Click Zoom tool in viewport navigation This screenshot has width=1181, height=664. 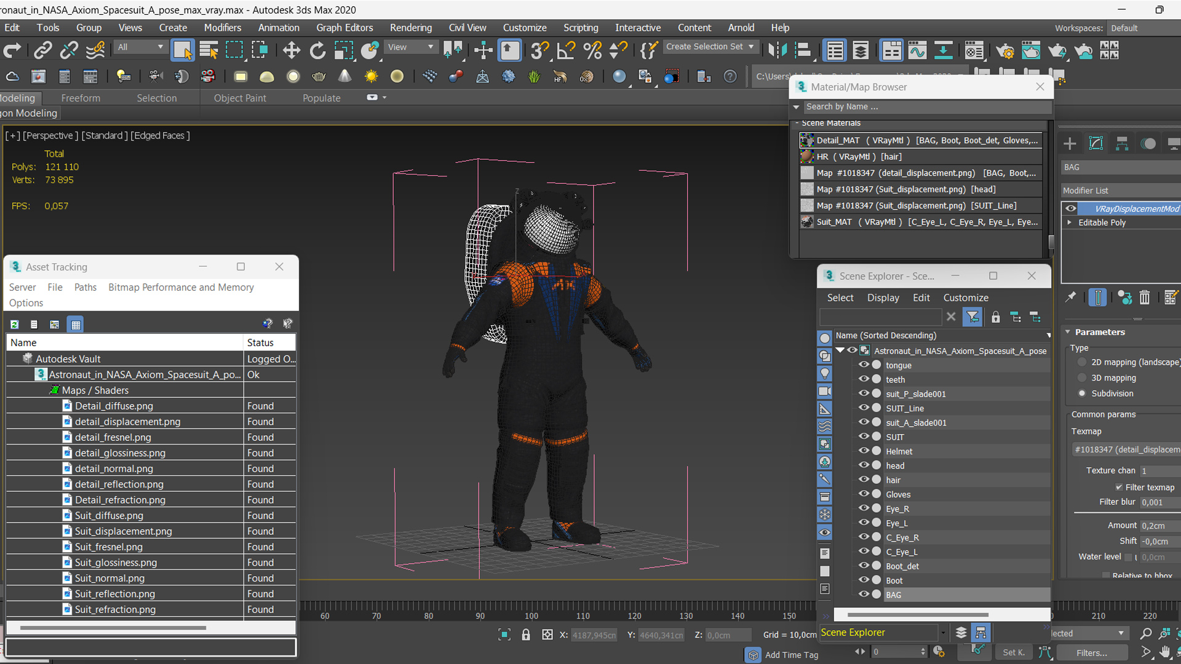click(x=1146, y=633)
